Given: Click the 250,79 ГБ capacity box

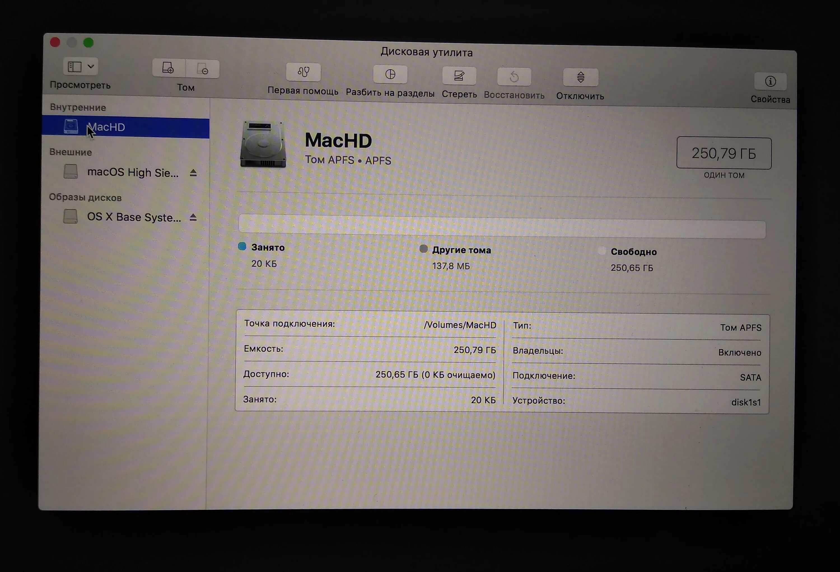Looking at the screenshot, I should pos(724,153).
